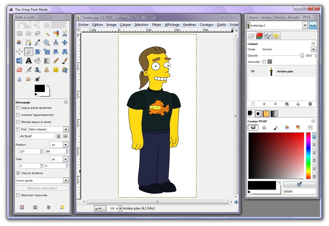This screenshot has width=329, height=226.
Task: Open the Édition menu
Action: (x=97, y=25)
